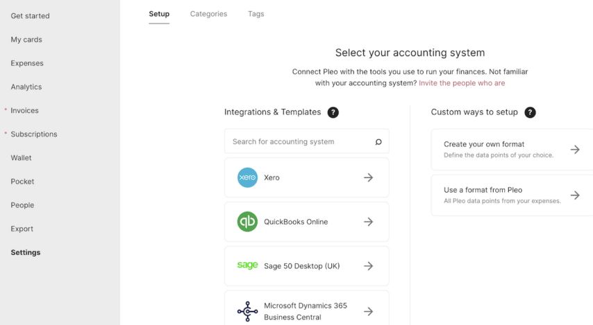
Task: Open My cards in the sidebar
Action: pyautogui.click(x=26, y=39)
